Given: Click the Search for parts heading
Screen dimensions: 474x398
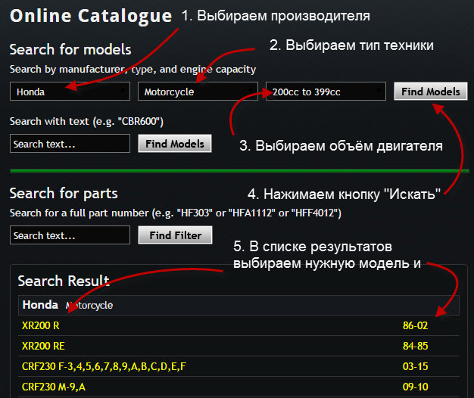Looking at the screenshot, I should pyautogui.click(x=64, y=193).
